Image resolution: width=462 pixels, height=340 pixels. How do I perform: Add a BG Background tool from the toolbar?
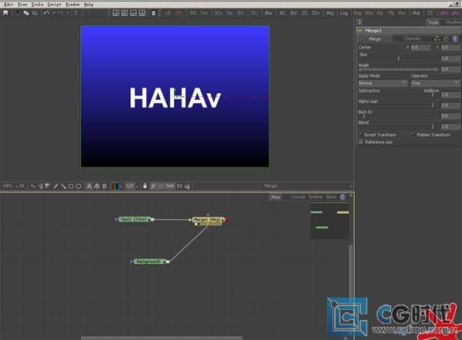(x=192, y=13)
